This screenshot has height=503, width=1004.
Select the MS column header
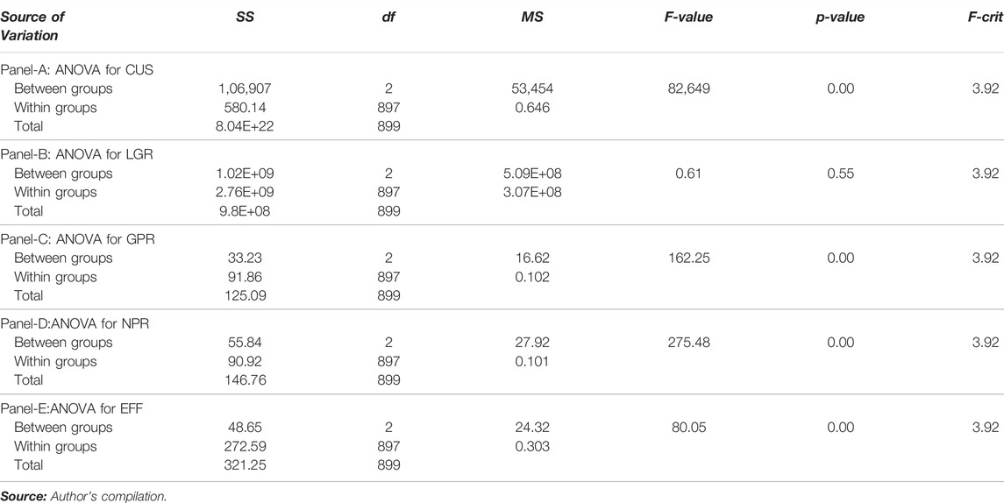[x=532, y=18]
